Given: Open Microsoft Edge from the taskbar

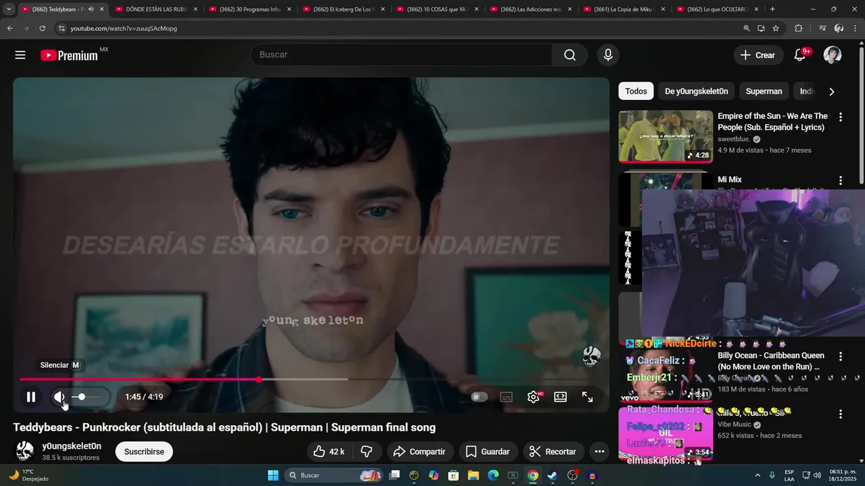Looking at the screenshot, I should point(493,475).
